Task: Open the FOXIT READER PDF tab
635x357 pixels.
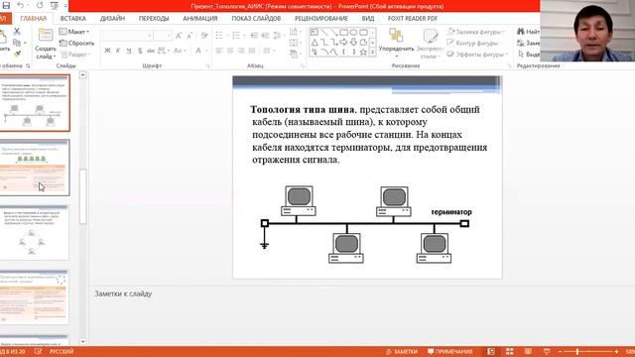Action: (x=413, y=18)
